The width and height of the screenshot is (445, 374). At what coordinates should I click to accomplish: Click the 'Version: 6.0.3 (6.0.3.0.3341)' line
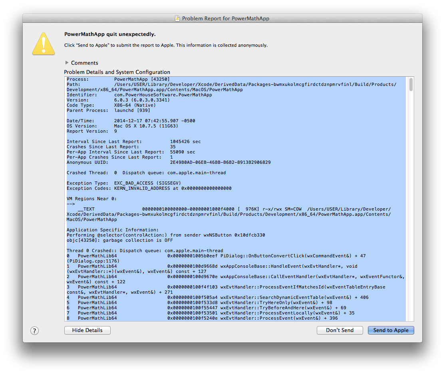[118, 100]
